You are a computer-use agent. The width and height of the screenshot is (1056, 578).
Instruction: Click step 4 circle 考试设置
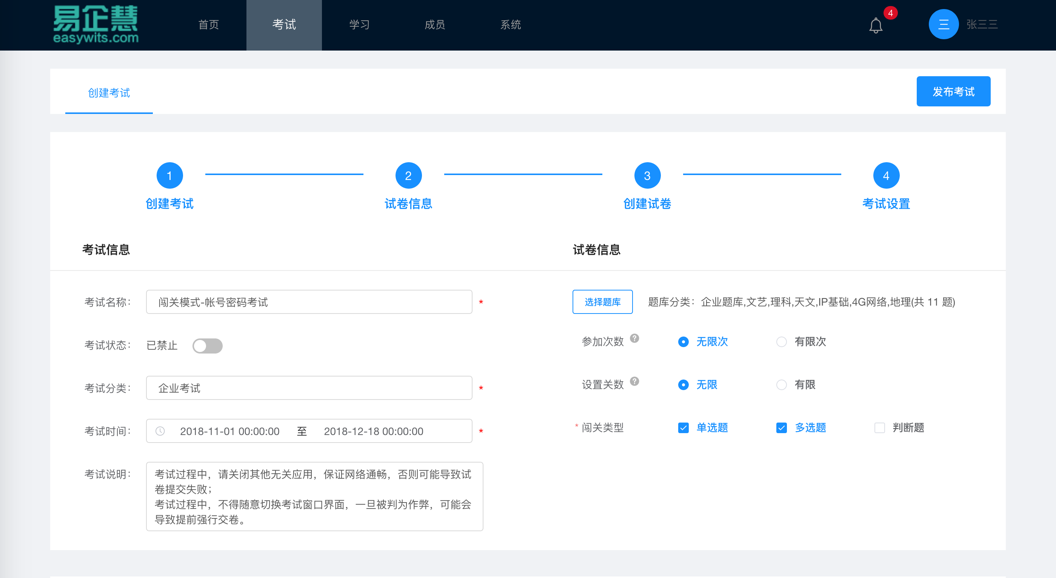(x=886, y=175)
